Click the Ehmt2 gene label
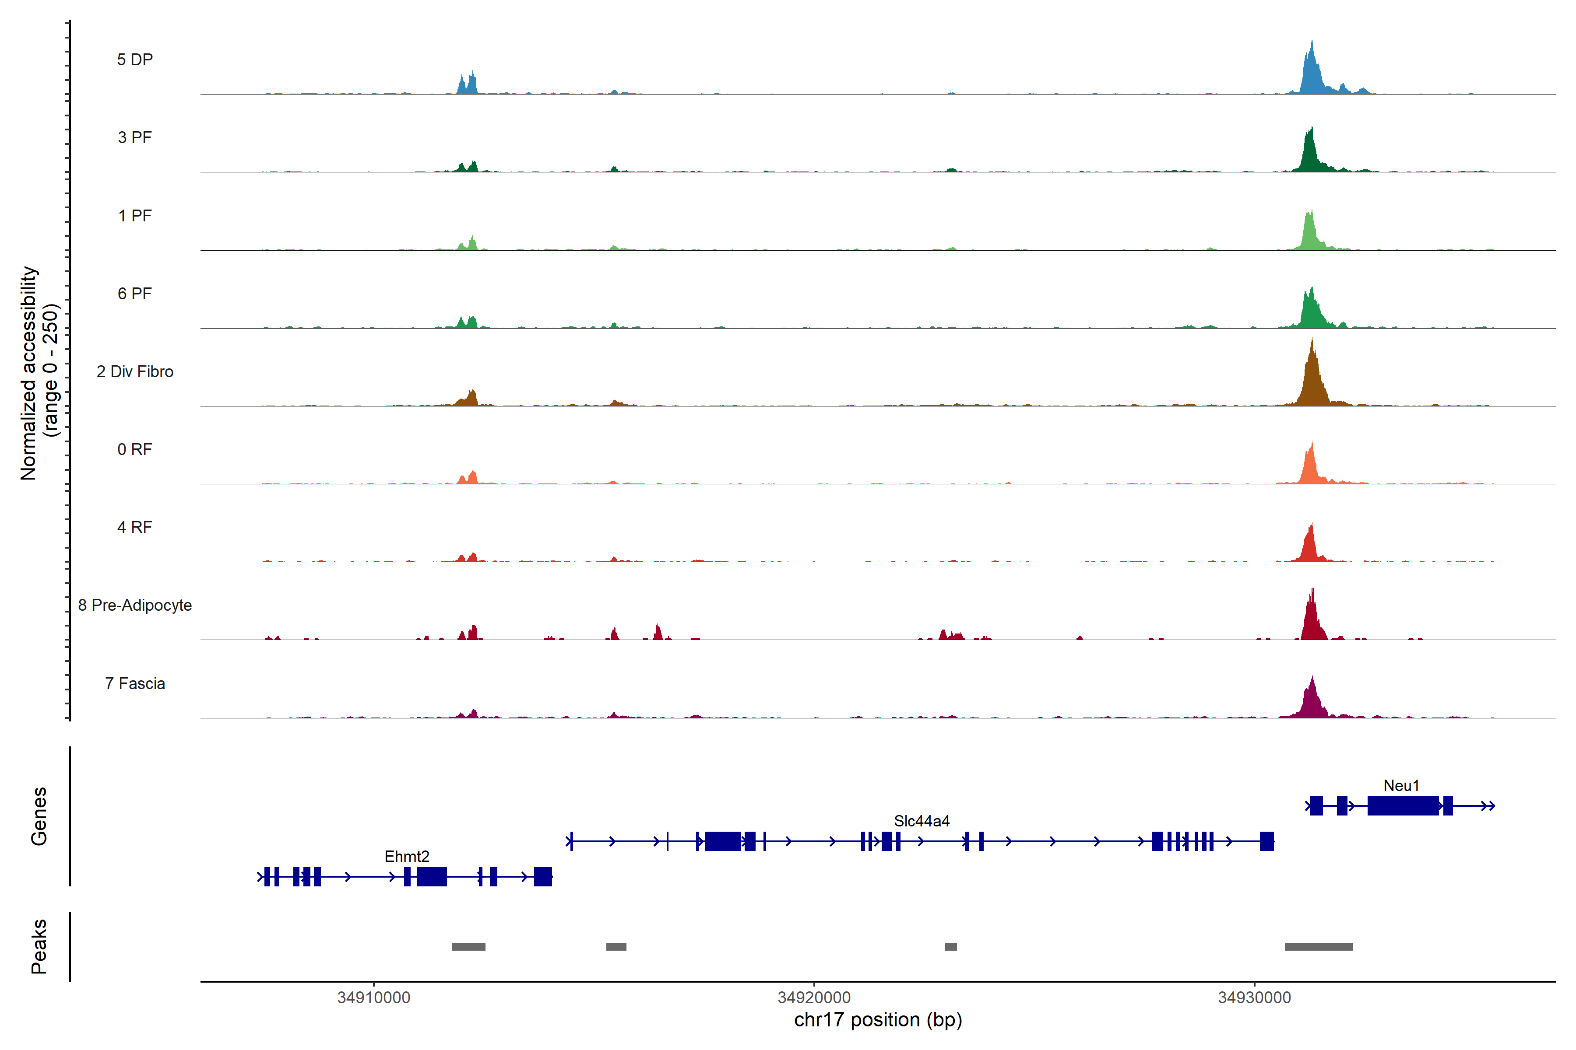Screen dimensions: 1576x1050 click(x=407, y=856)
